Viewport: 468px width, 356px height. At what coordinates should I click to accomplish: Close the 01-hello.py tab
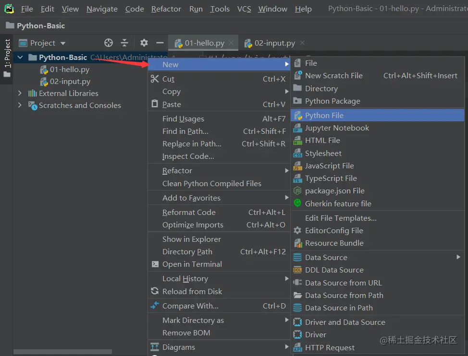231,43
